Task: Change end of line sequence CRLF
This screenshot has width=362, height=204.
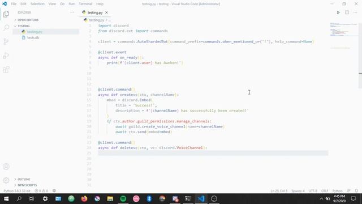Action: coord(325,191)
